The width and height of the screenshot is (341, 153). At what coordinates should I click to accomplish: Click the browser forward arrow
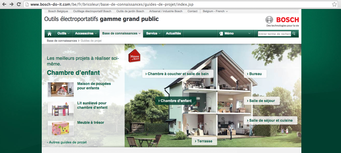(11, 4)
